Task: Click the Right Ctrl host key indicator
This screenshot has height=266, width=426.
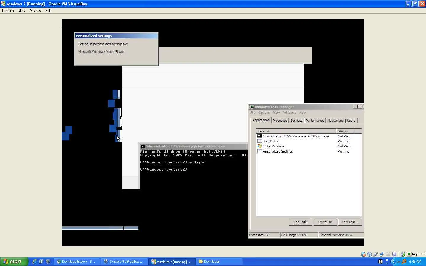Action: click(x=419, y=254)
